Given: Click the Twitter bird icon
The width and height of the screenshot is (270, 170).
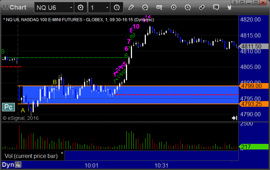Looking at the screenshot, I should (229, 7).
